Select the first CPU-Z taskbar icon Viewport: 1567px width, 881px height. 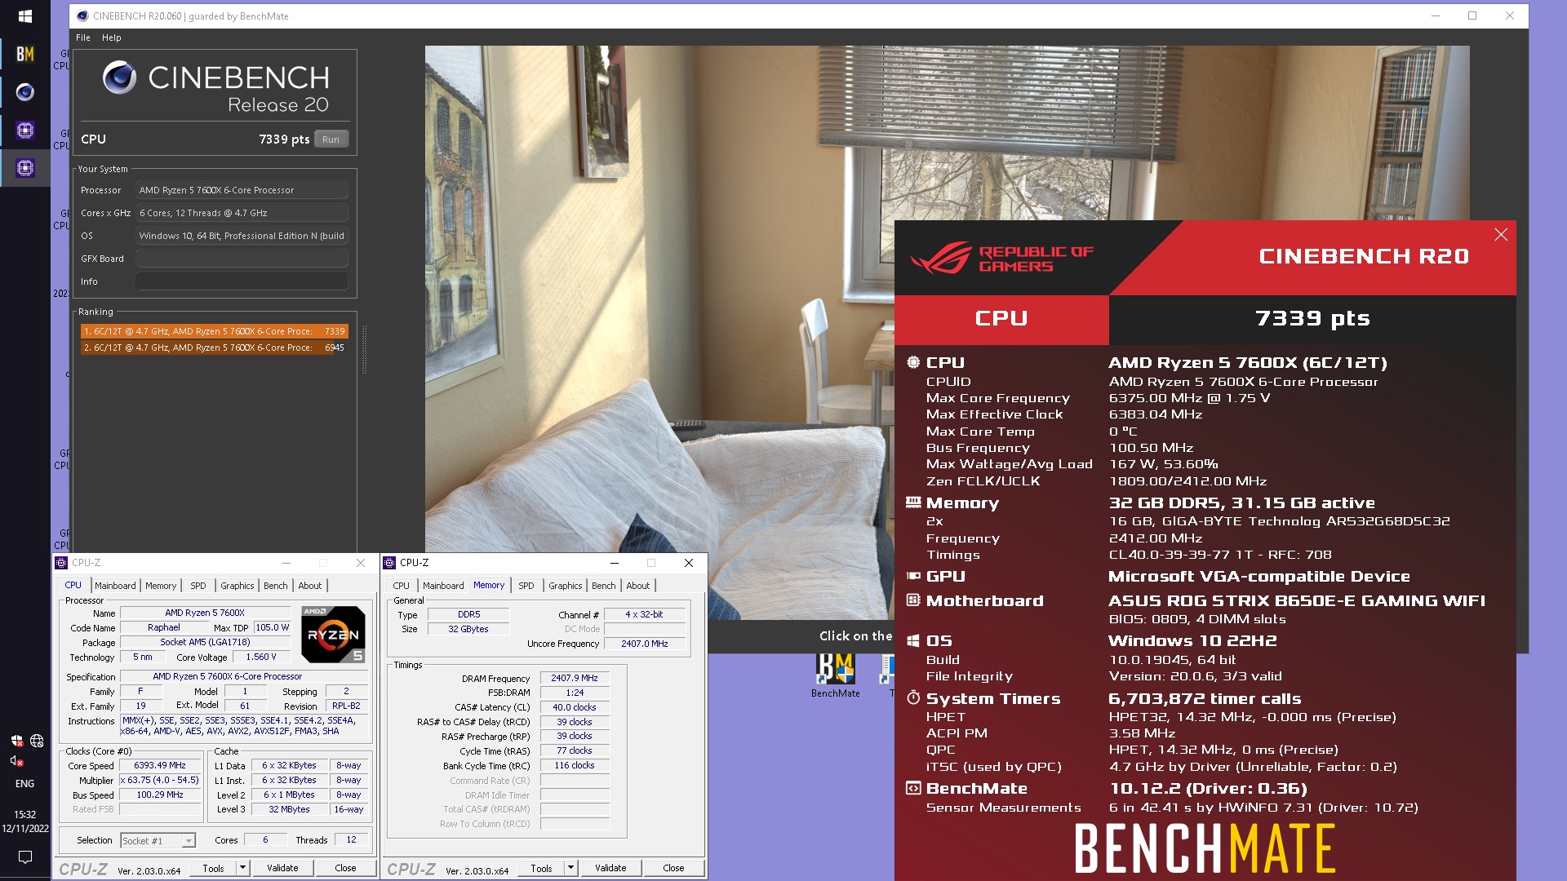24,130
